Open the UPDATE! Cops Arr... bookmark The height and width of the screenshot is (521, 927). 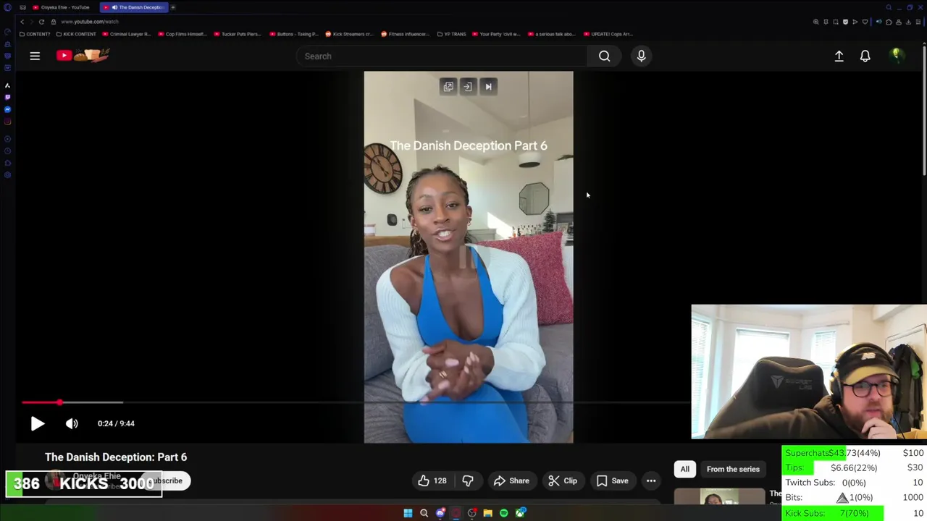(x=608, y=34)
